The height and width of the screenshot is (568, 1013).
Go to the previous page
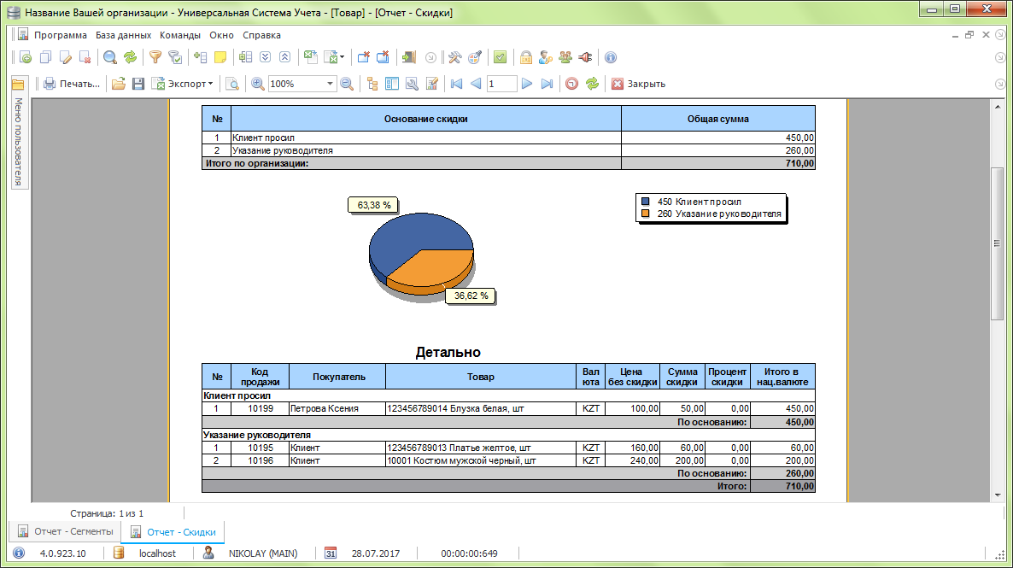tap(476, 84)
